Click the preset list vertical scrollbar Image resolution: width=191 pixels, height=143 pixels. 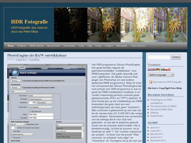click(x=83, y=133)
